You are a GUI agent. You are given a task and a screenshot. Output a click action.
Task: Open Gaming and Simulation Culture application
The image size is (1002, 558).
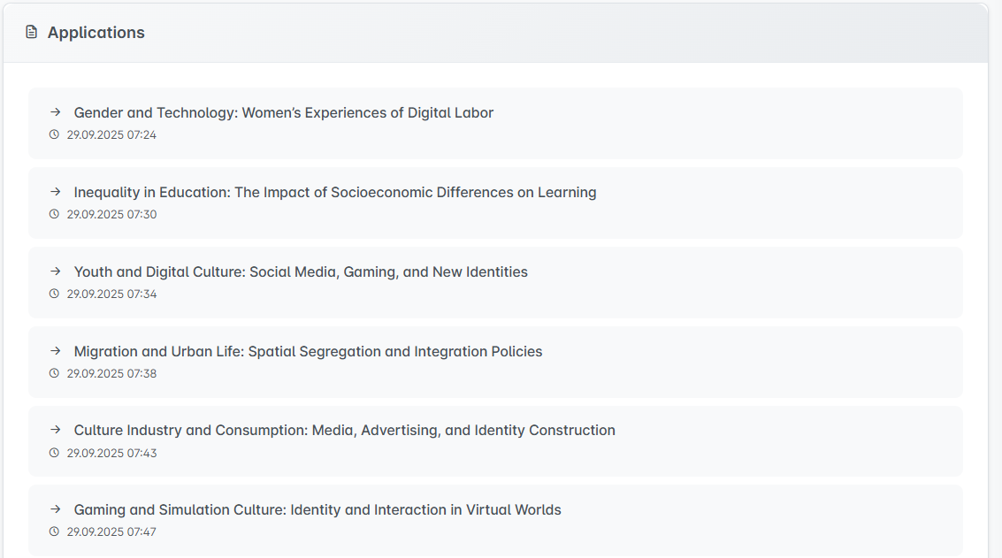click(x=317, y=510)
